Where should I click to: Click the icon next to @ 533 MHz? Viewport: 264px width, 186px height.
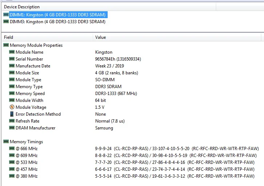tap(12, 162)
